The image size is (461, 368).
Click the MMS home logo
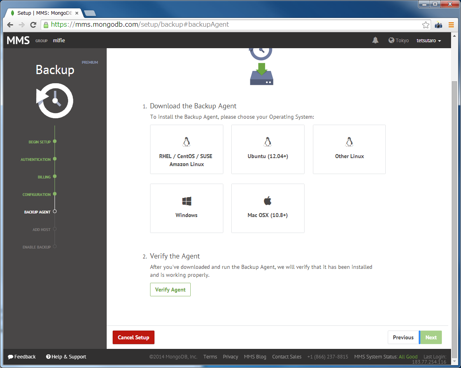[18, 40]
